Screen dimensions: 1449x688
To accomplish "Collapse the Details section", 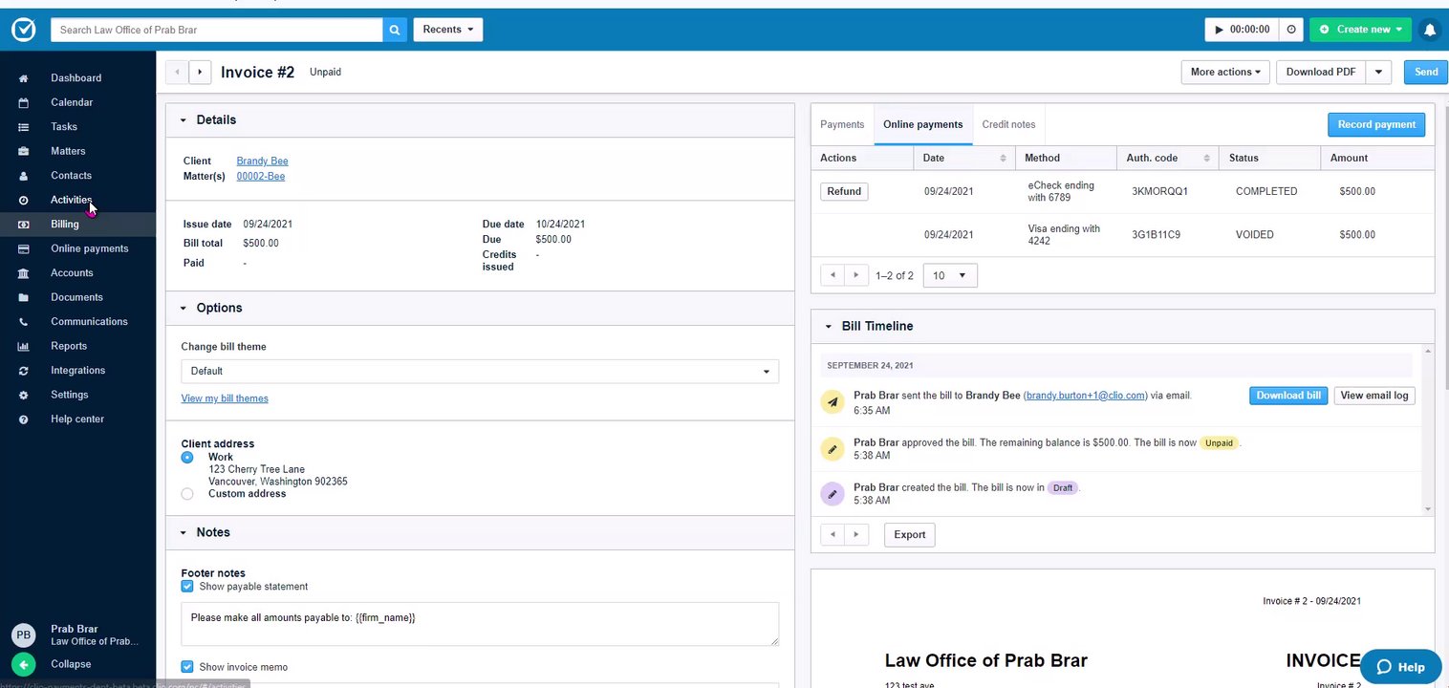I will [x=184, y=120].
